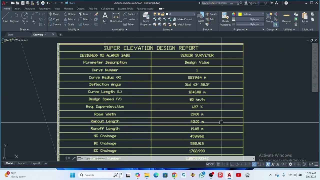Screen dimensions: 320x180
Task: Activate the Scale command
Action: 69,24
